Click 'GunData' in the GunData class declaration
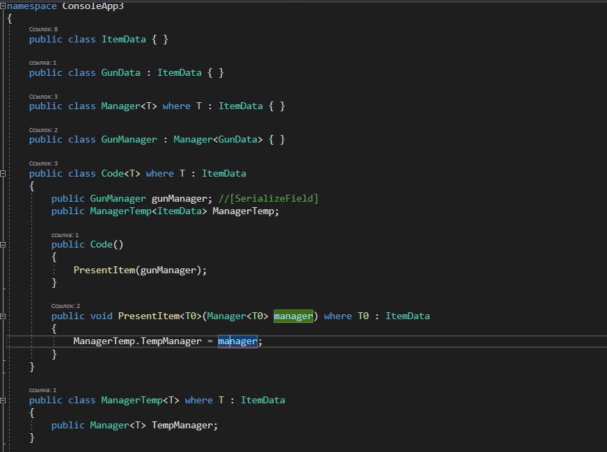 tap(121, 73)
